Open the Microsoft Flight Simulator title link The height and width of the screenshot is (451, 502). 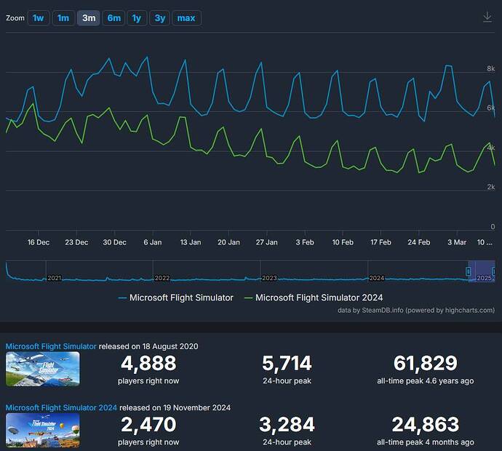point(51,346)
